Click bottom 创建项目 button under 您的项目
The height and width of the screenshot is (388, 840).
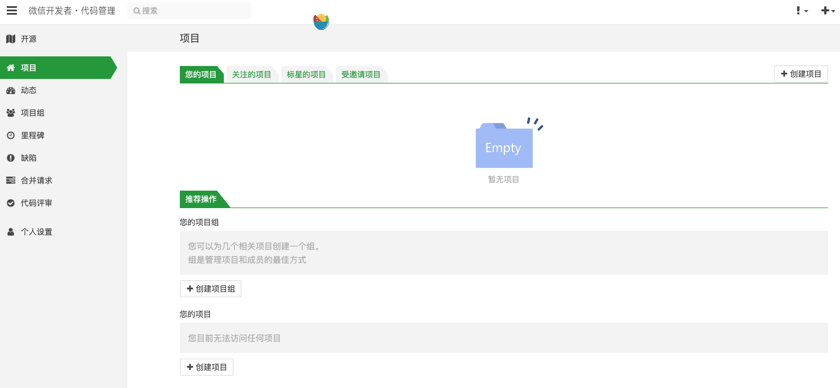pos(206,367)
